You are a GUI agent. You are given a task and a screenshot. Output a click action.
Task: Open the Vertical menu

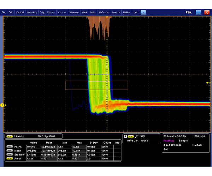(20, 12)
